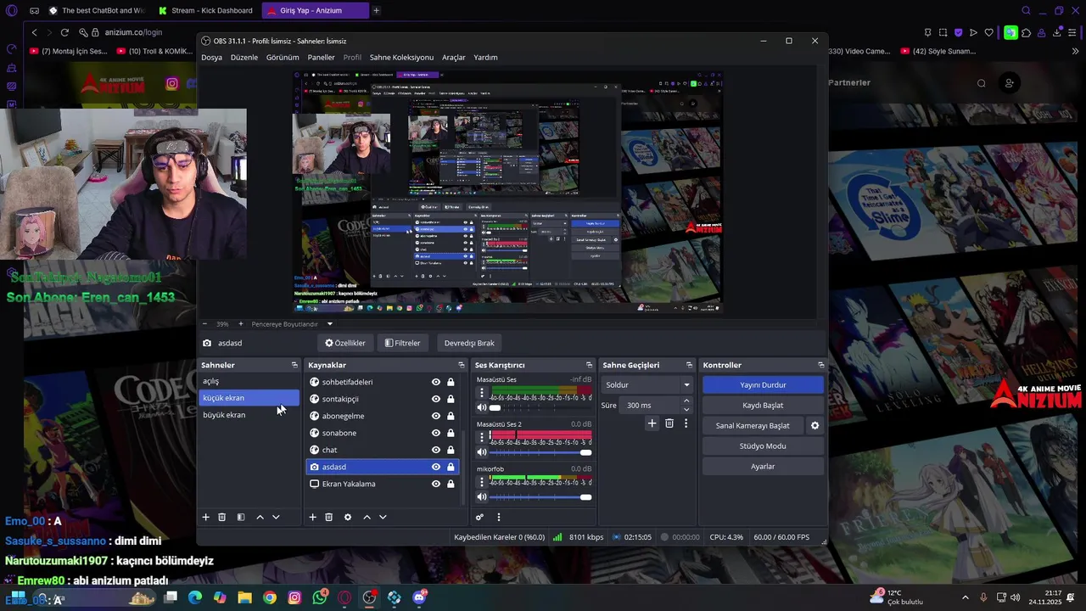The image size is (1086, 611).
Task: Open preview scaling dropdown Pencereye Boyutlandır
Action: pyautogui.click(x=291, y=324)
